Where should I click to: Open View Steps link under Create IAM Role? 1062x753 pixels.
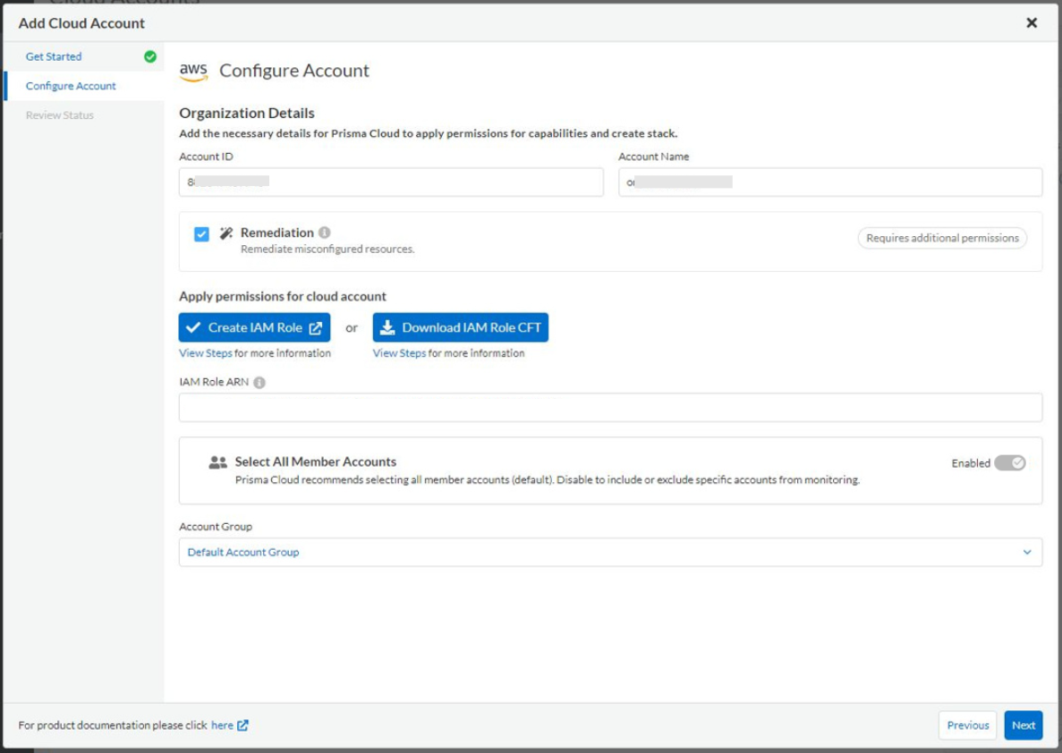(x=206, y=353)
